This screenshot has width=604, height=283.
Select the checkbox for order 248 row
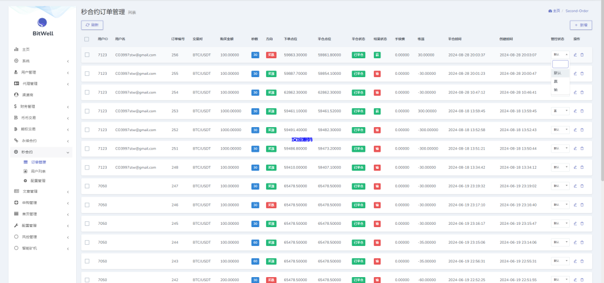[x=87, y=167]
